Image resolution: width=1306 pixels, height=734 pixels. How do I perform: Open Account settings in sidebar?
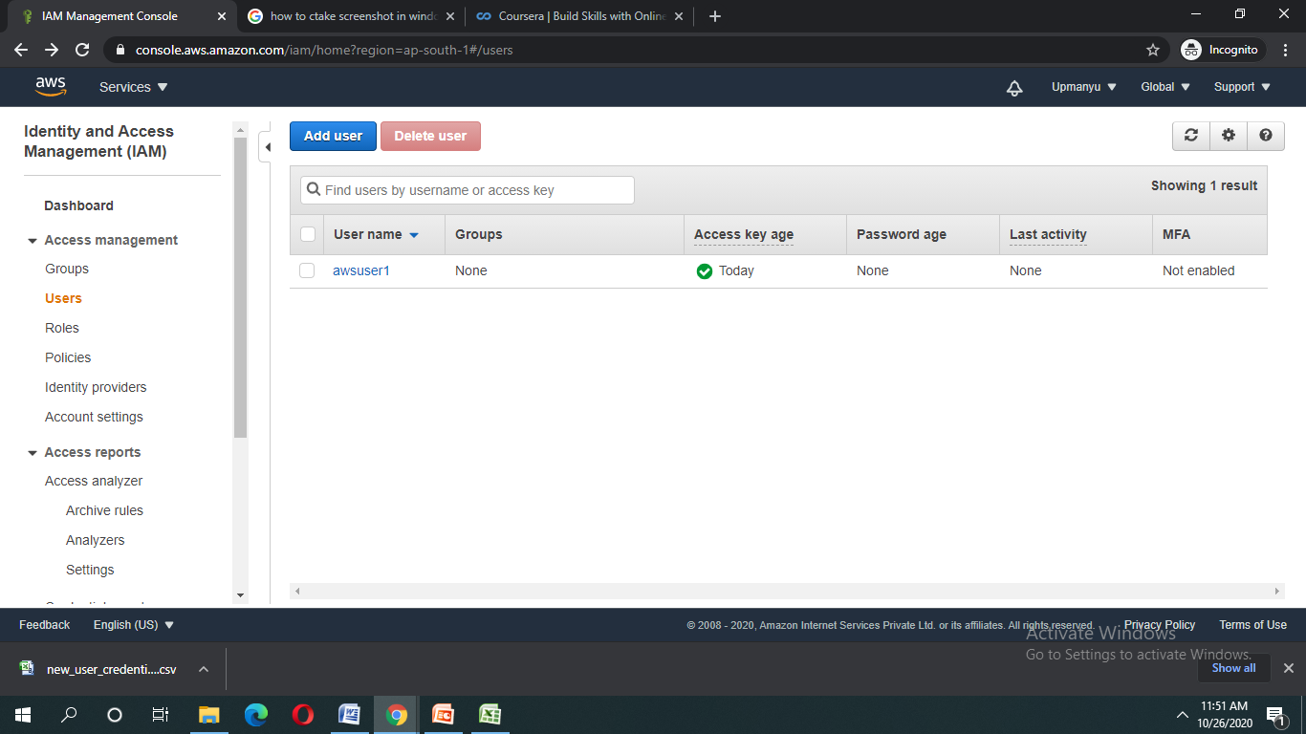pyautogui.click(x=94, y=417)
